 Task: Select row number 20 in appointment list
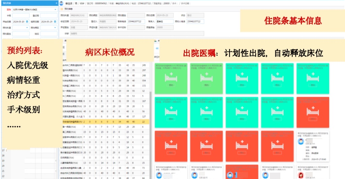coord(3,166)
